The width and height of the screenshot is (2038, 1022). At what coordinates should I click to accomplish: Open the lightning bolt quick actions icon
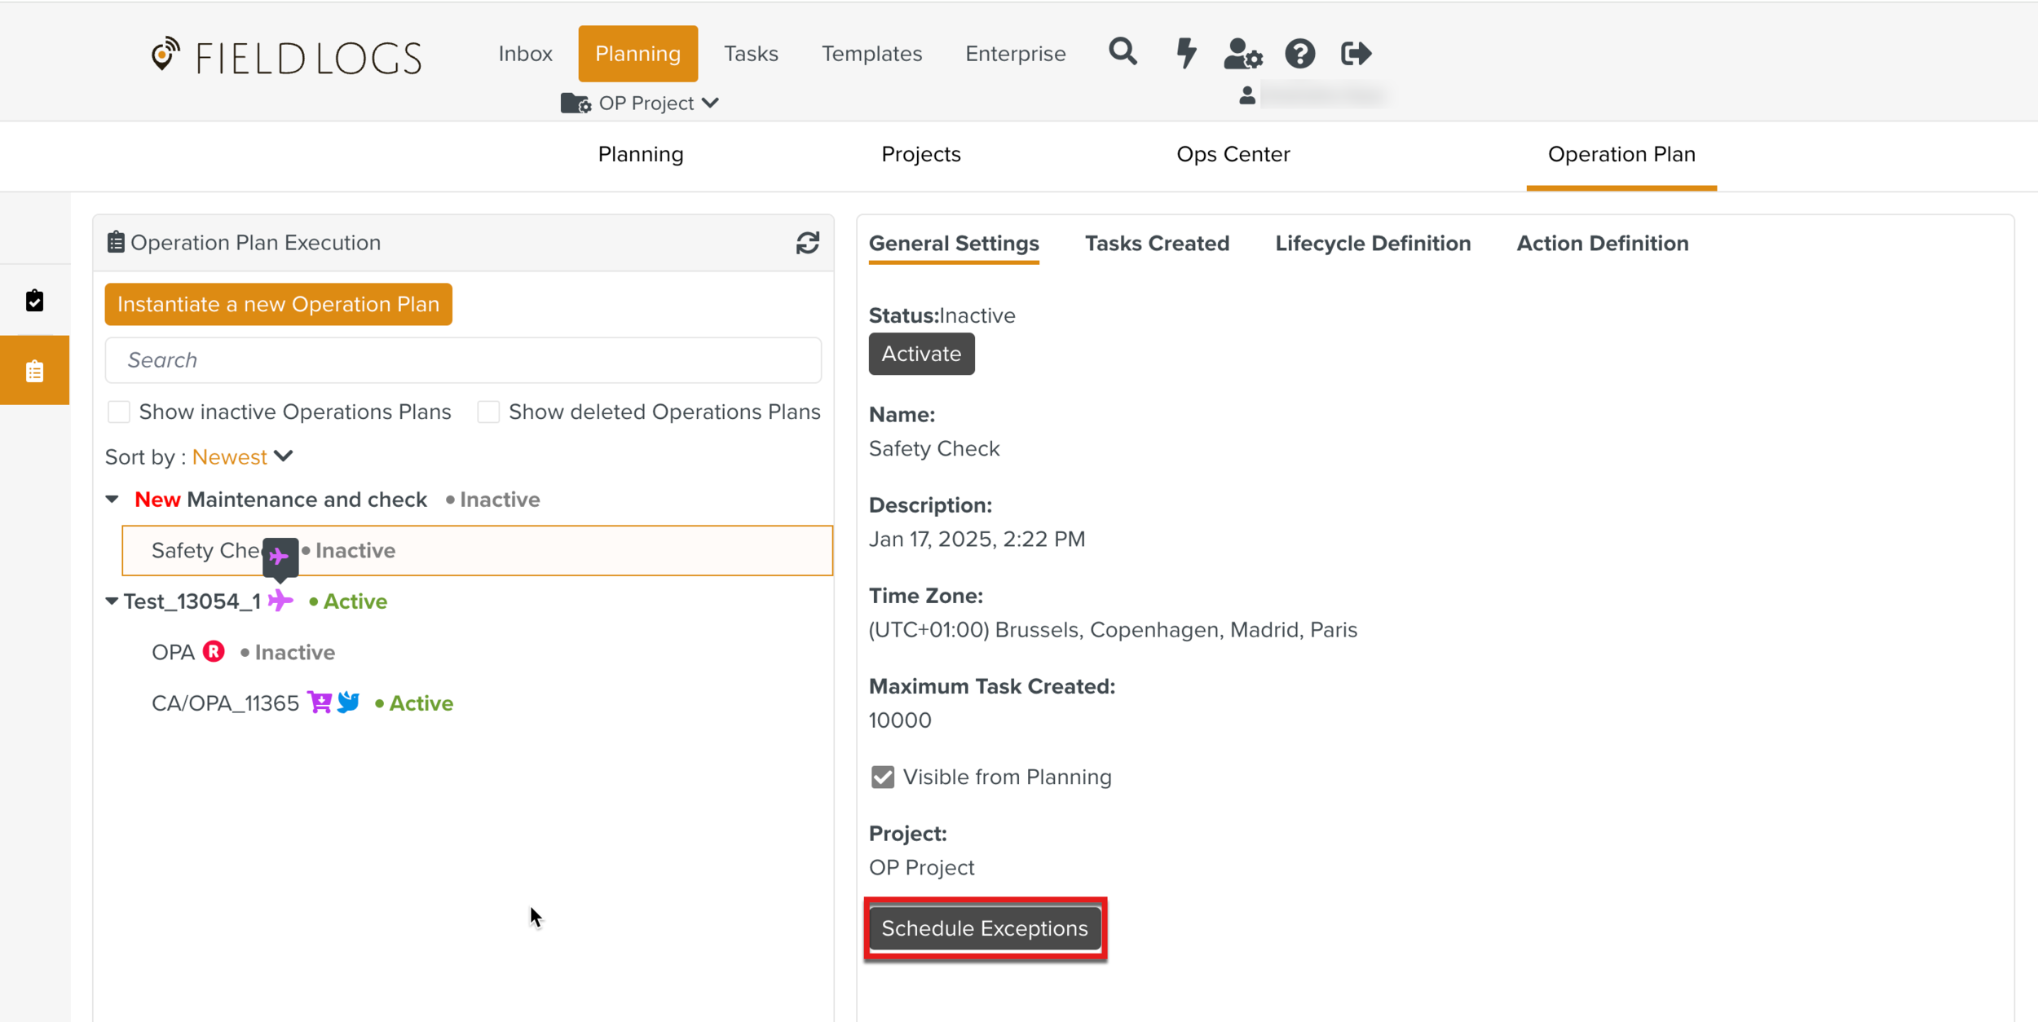(x=1186, y=53)
